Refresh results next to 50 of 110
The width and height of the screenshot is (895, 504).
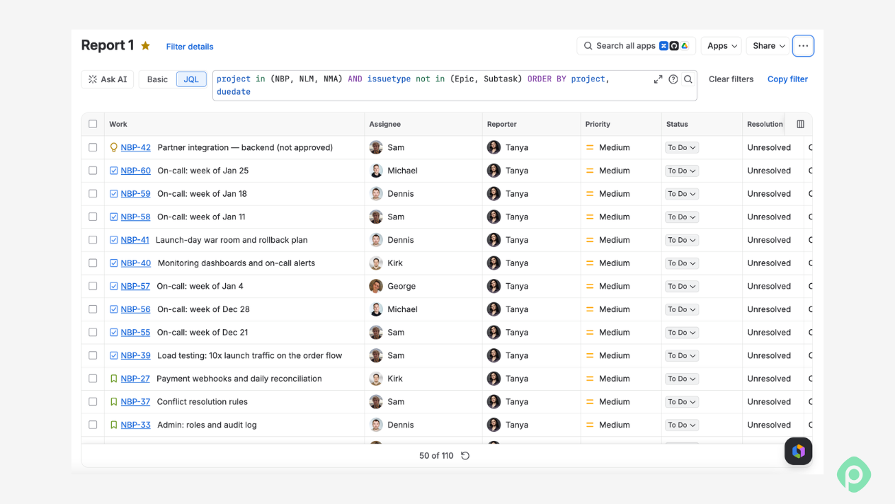(x=465, y=456)
